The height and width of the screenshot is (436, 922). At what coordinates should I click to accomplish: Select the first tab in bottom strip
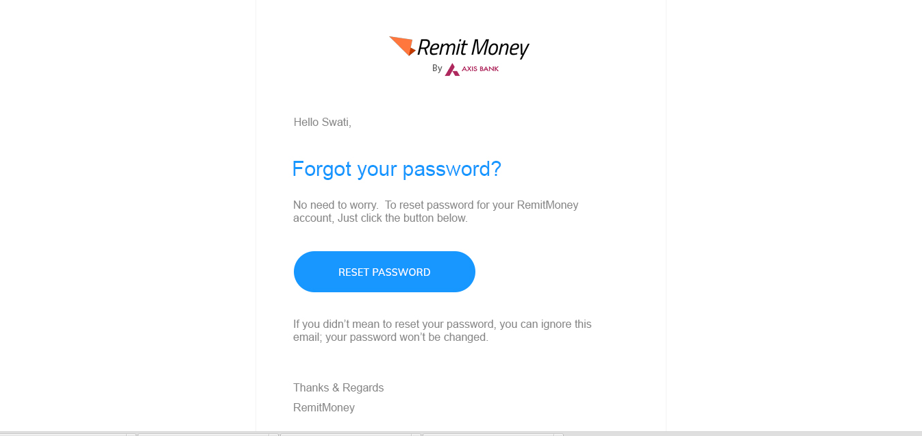63,434
